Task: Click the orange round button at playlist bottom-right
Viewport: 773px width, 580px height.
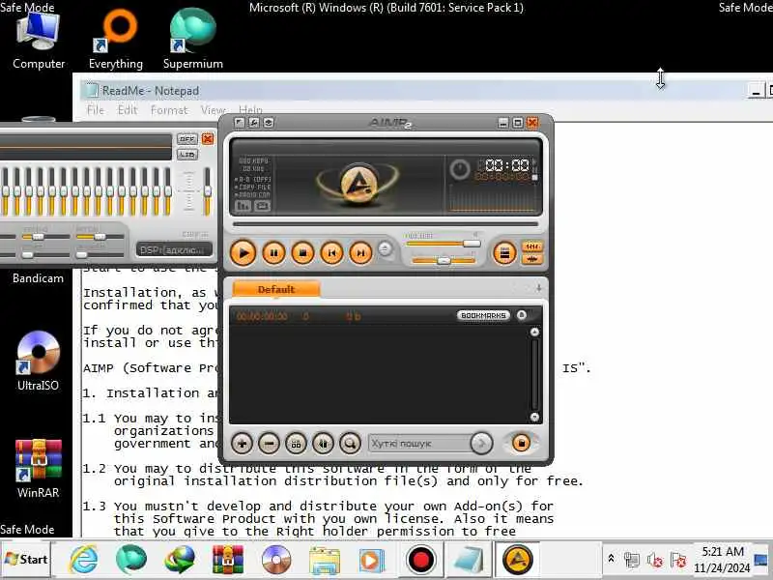Action: click(x=521, y=443)
